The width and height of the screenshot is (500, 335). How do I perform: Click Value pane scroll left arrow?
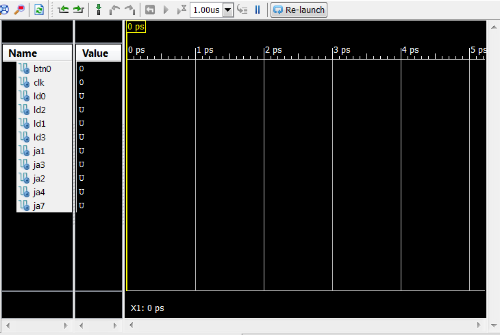(x=81, y=325)
